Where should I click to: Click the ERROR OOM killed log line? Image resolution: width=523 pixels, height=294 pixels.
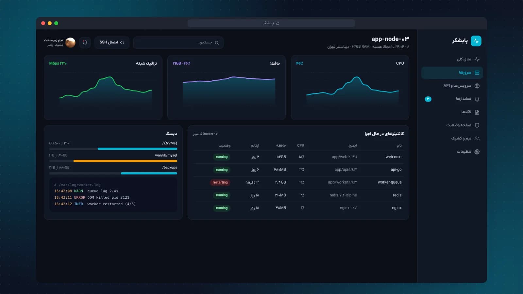point(92,198)
